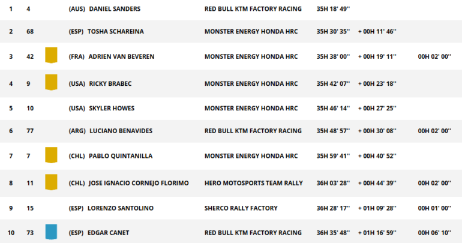Click the blue badge next to Edgar Canet
The height and width of the screenshot is (243, 462).
(51, 232)
